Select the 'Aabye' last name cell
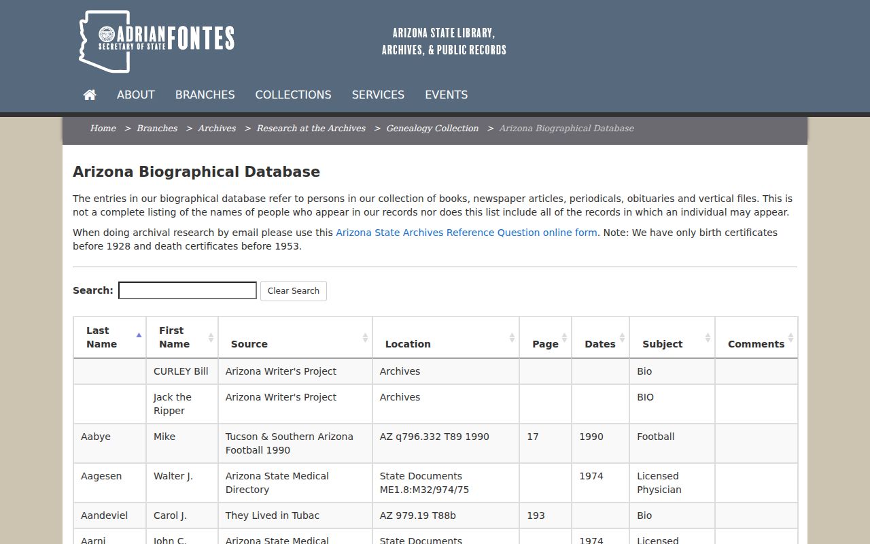 click(110, 443)
